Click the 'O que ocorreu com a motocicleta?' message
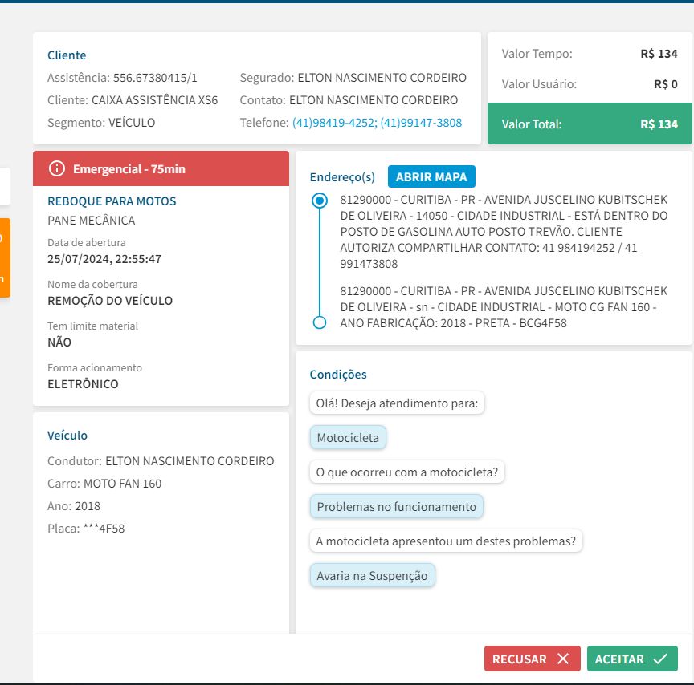 407,472
